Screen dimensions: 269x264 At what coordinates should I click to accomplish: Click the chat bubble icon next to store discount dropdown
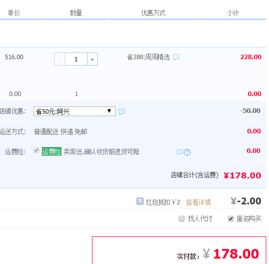[122, 112]
